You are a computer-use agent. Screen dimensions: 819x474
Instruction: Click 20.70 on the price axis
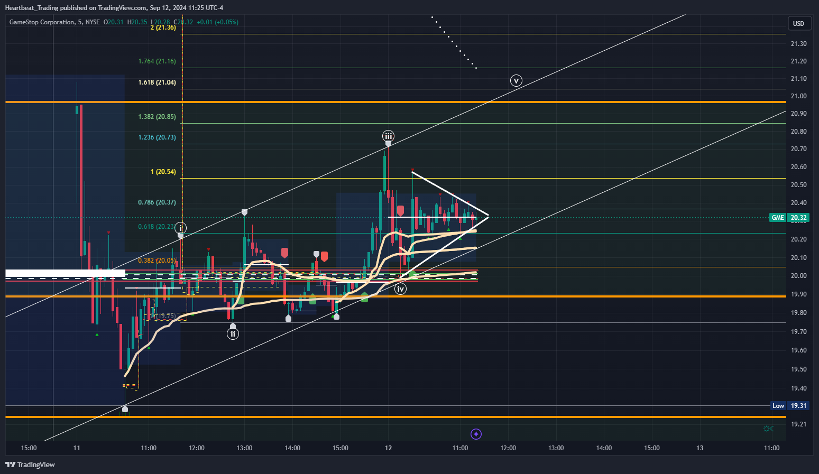click(x=798, y=149)
